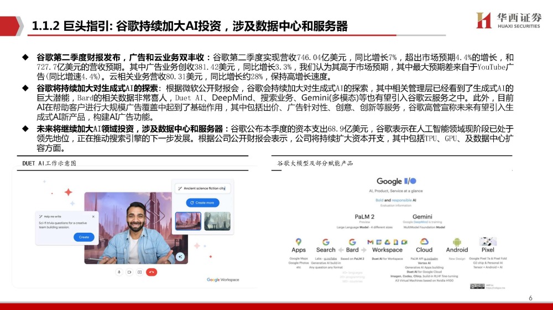
Task: Click the right arrow between Bard and Workspace
Action: click(x=364, y=250)
